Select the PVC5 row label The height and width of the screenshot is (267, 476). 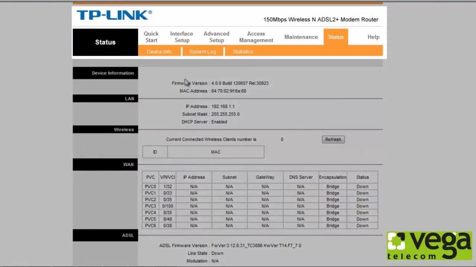150,219
